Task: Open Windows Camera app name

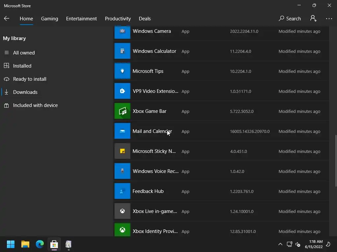Action: tap(152, 31)
